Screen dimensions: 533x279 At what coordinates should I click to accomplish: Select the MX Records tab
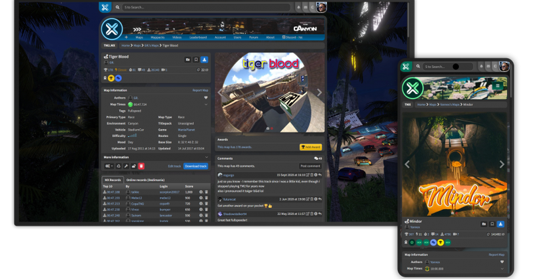113,180
